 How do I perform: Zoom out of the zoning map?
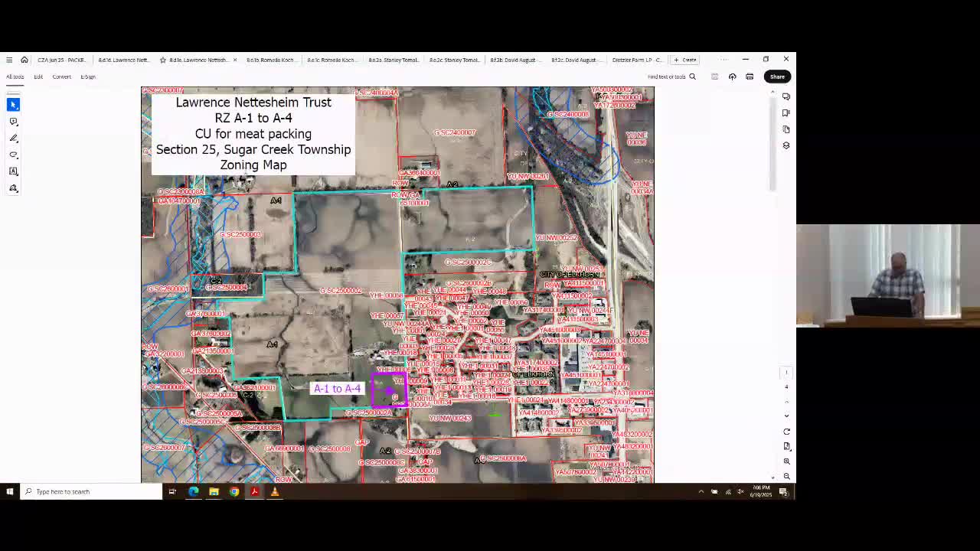786,476
